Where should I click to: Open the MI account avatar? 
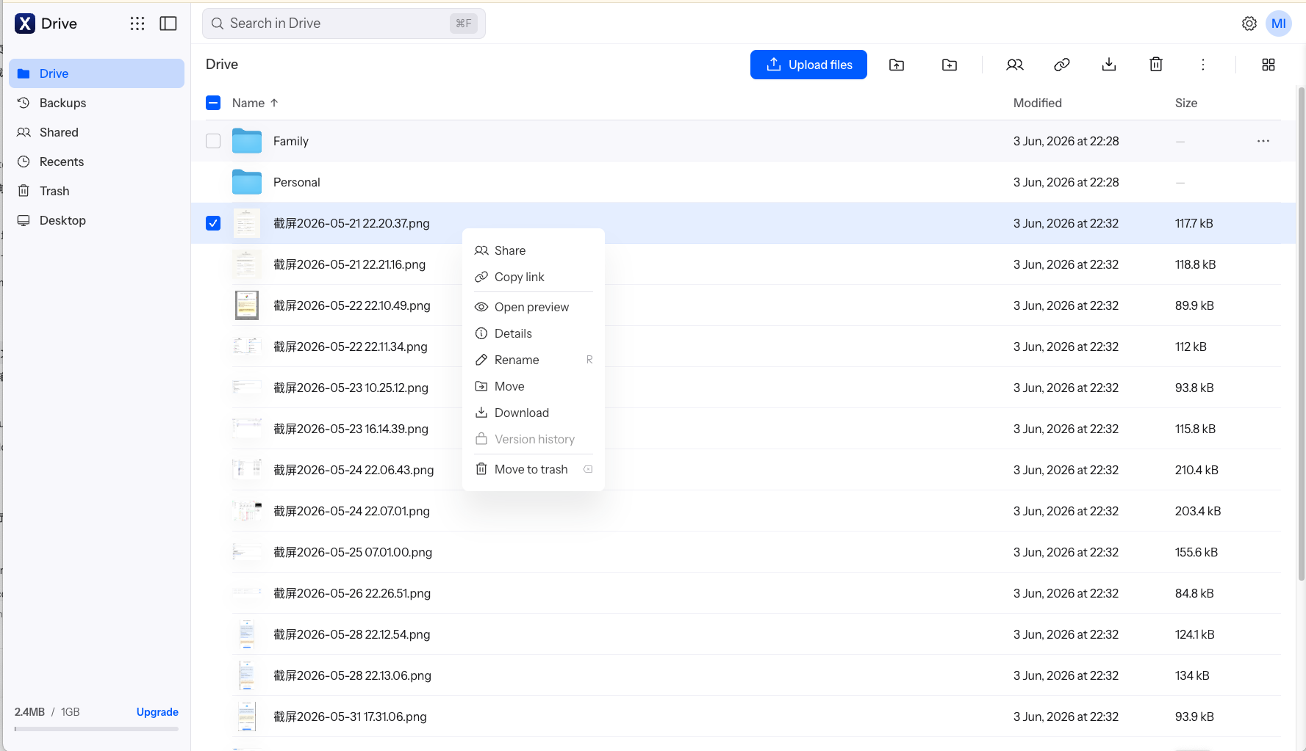pos(1279,23)
